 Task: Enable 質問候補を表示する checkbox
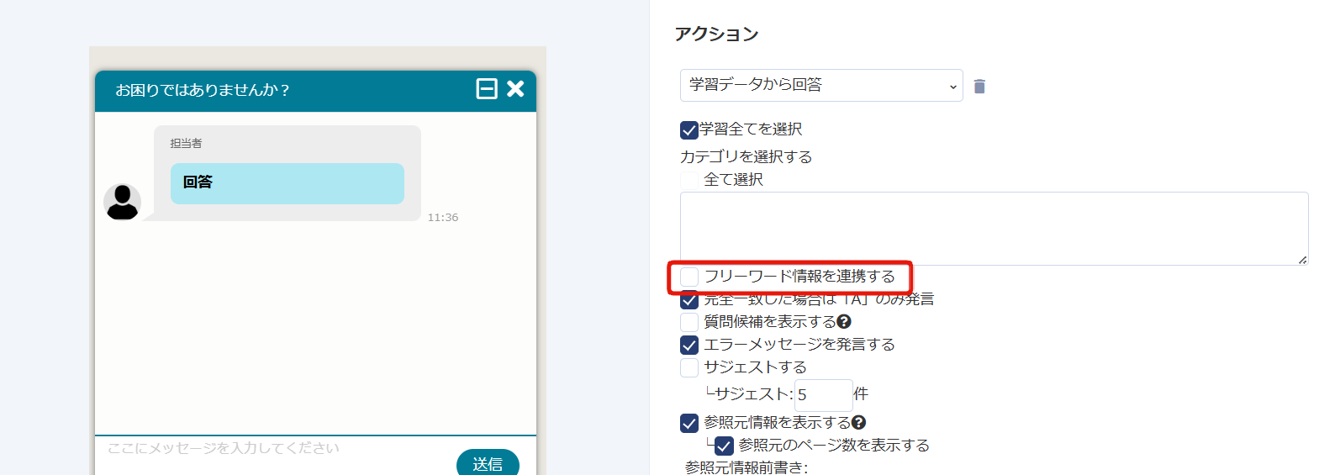coord(689,322)
